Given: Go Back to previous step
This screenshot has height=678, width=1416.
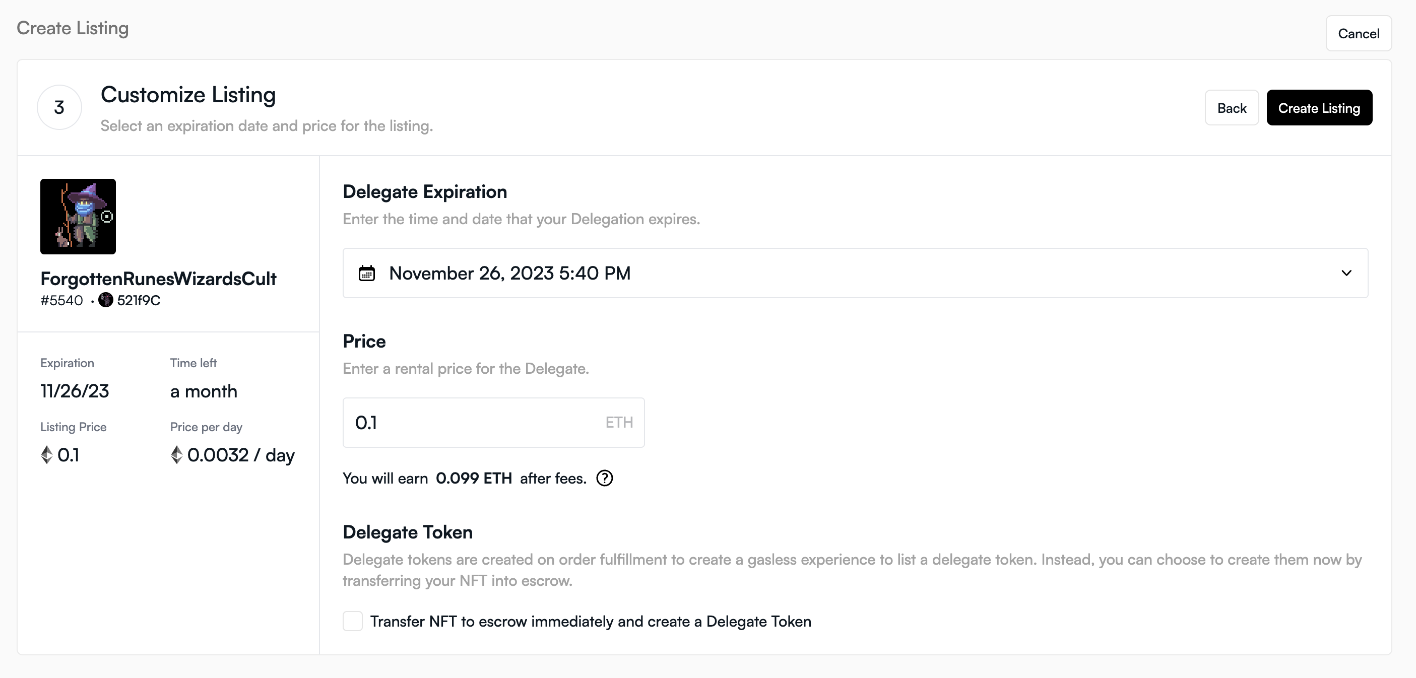Looking at the screenshot, I should point(1231,108).
